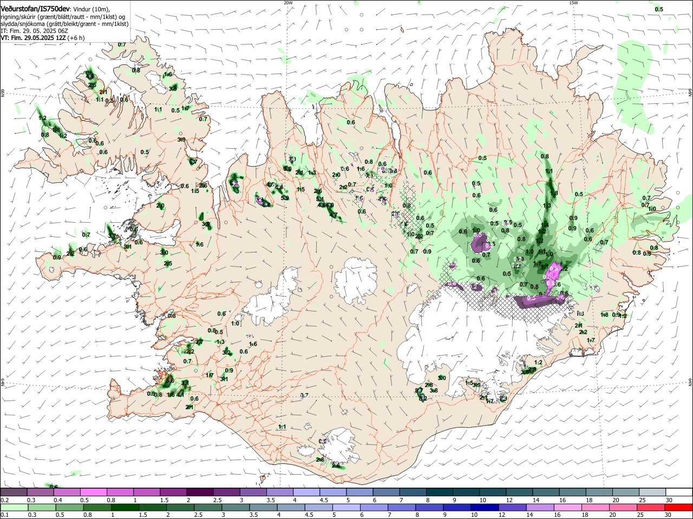693x519 pixels.
Task: Pick top legend swatch between 0.2 and 0.3
Action: pos(14,493)
